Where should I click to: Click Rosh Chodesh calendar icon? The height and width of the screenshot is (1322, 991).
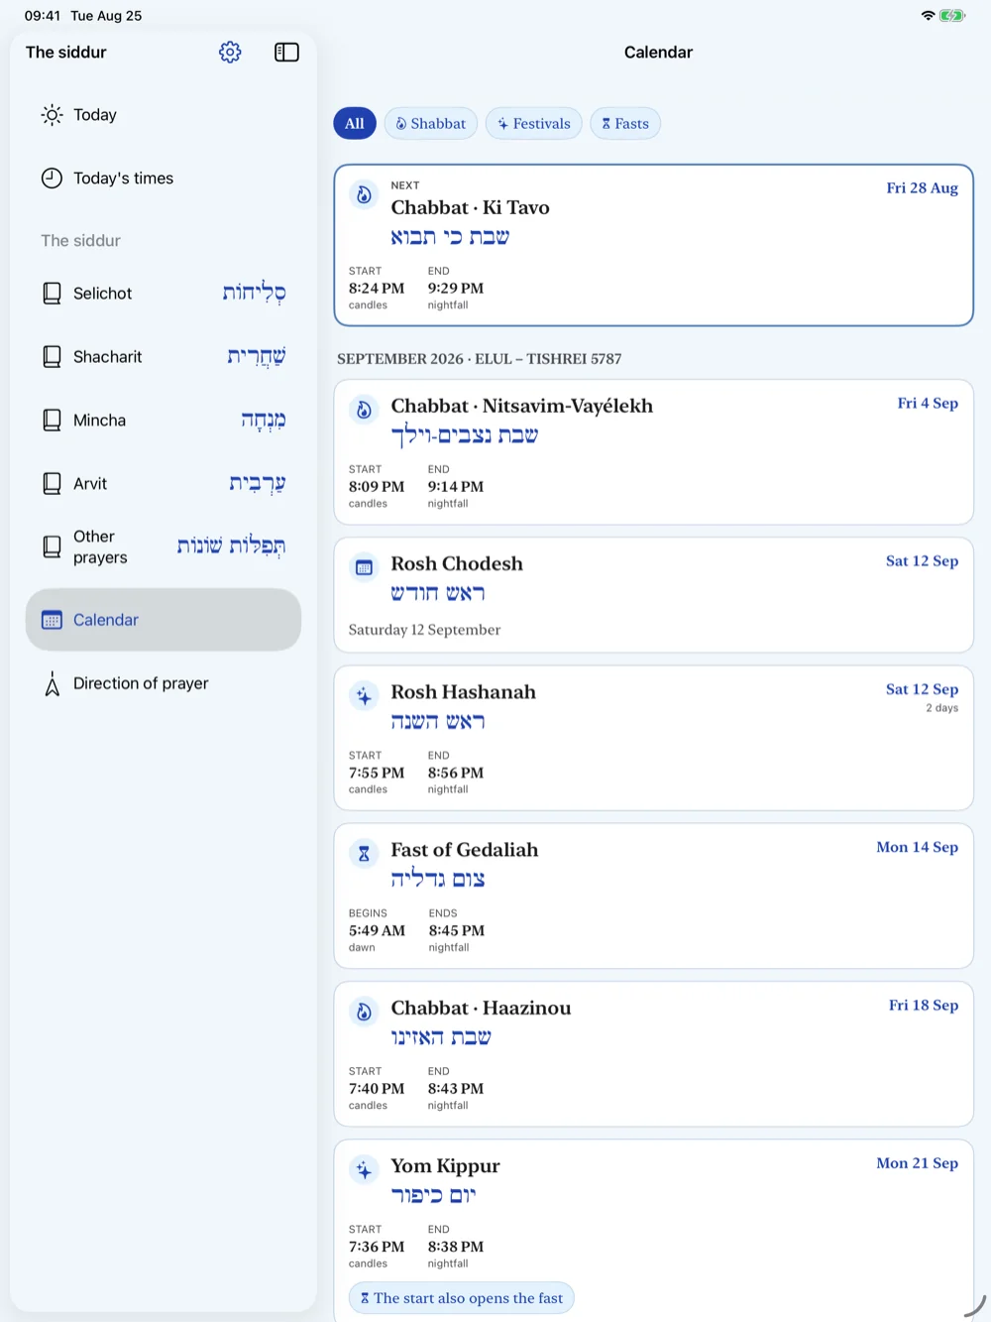[364, 567]
